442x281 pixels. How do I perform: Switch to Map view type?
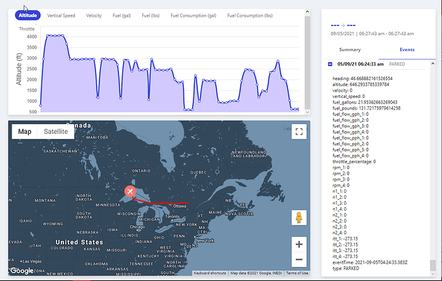click(x=24, y=132)
